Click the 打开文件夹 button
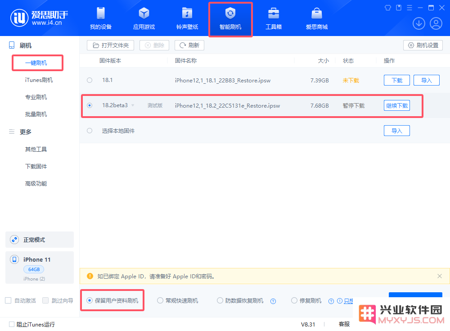This screenshot has width=450, height=331. coord(111,45)
